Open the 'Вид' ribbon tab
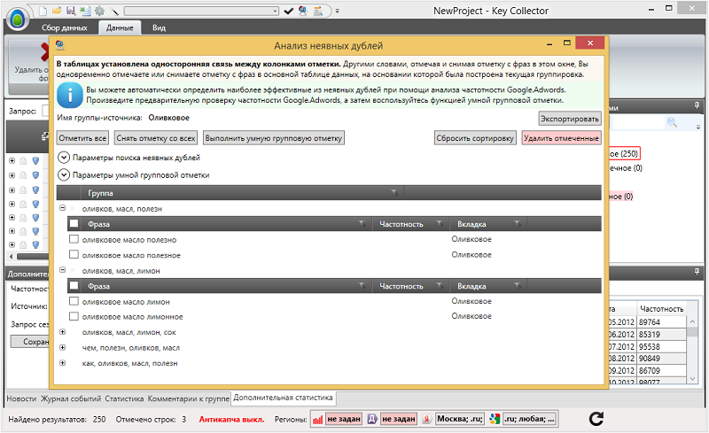709x433 pixels. (x=159, y=27)
